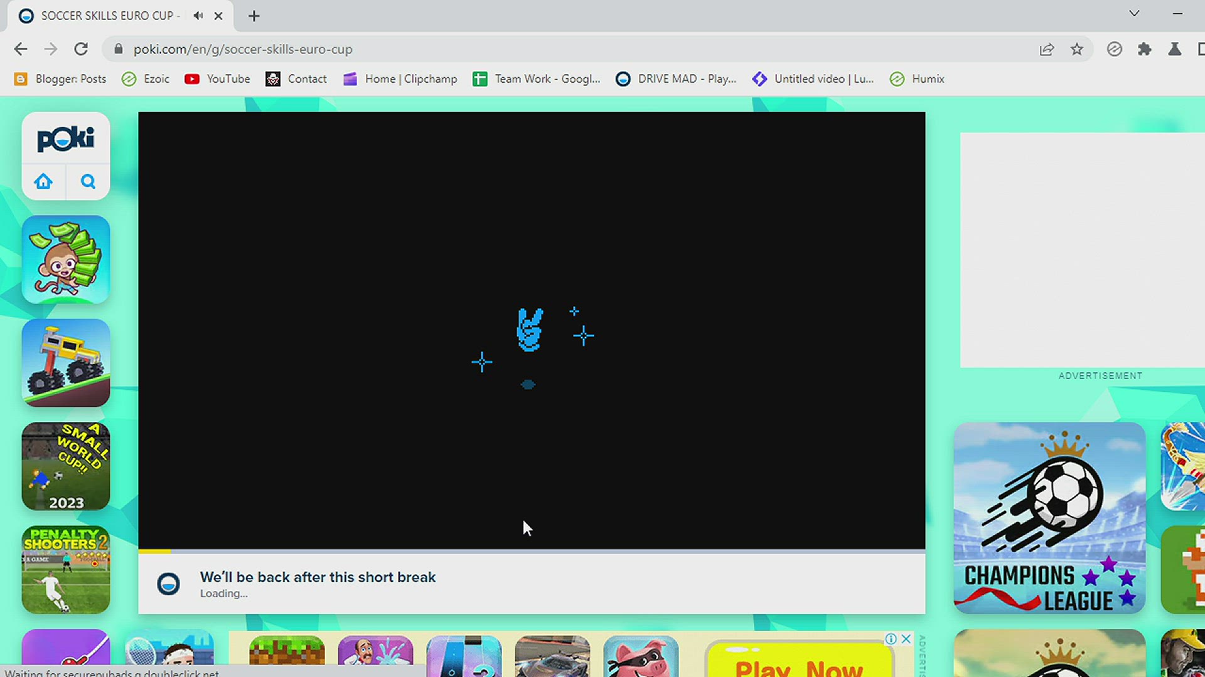The image size is (1205, 677).
Task: Open the YouTube bookmark
Action: pos(218,79)
